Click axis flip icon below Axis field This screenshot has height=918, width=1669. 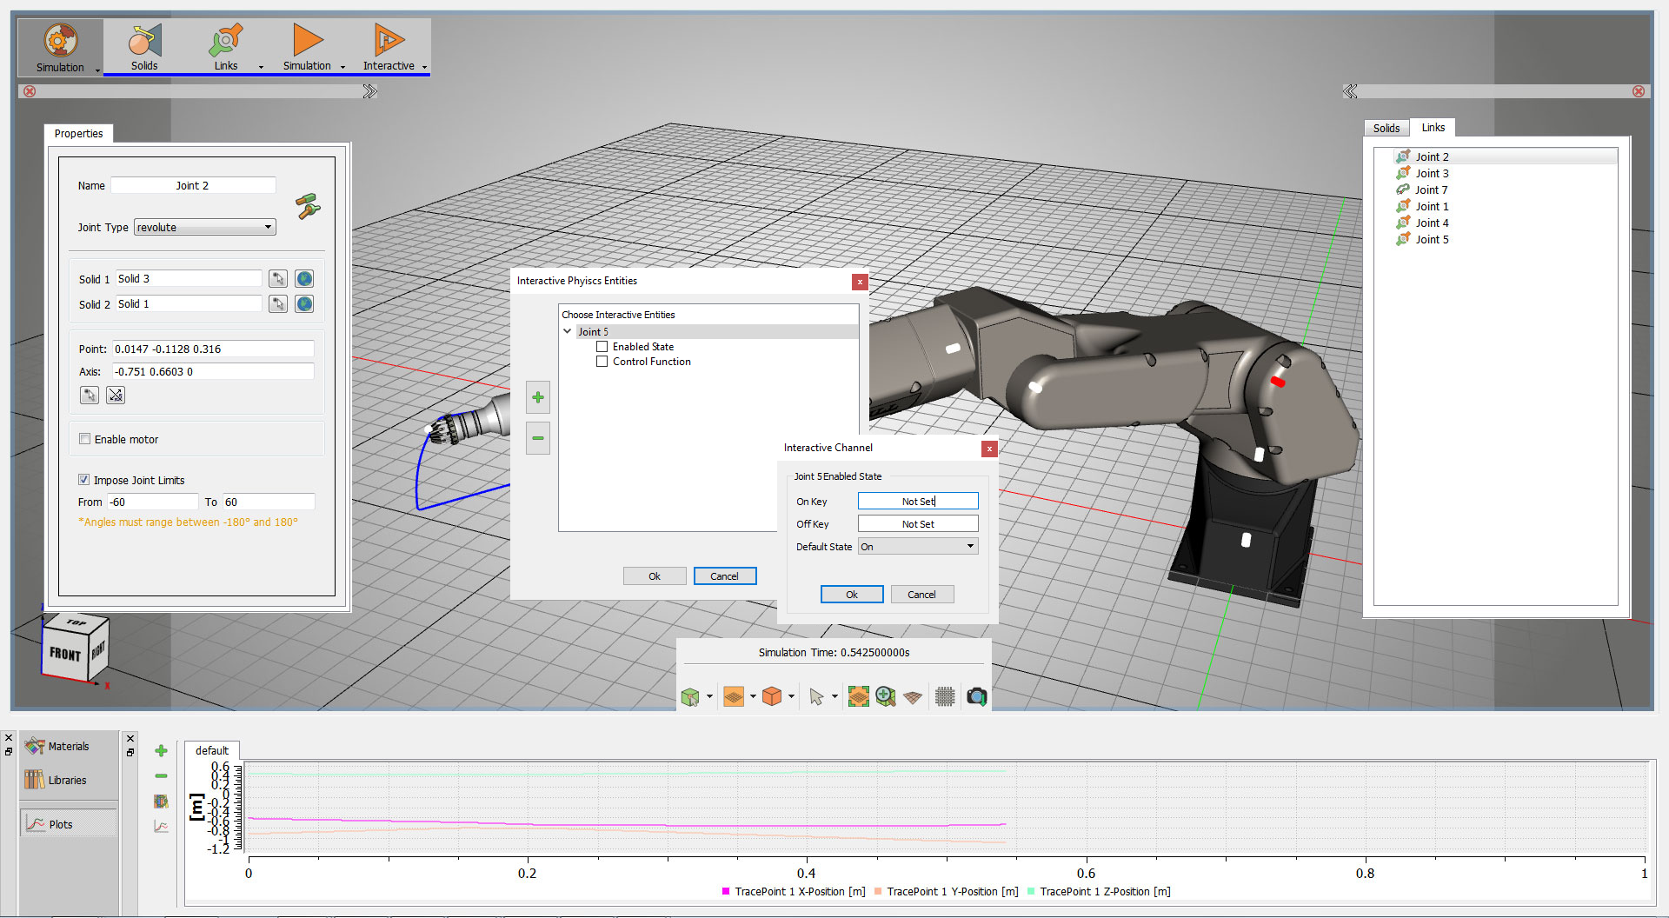tap(116, 396)
